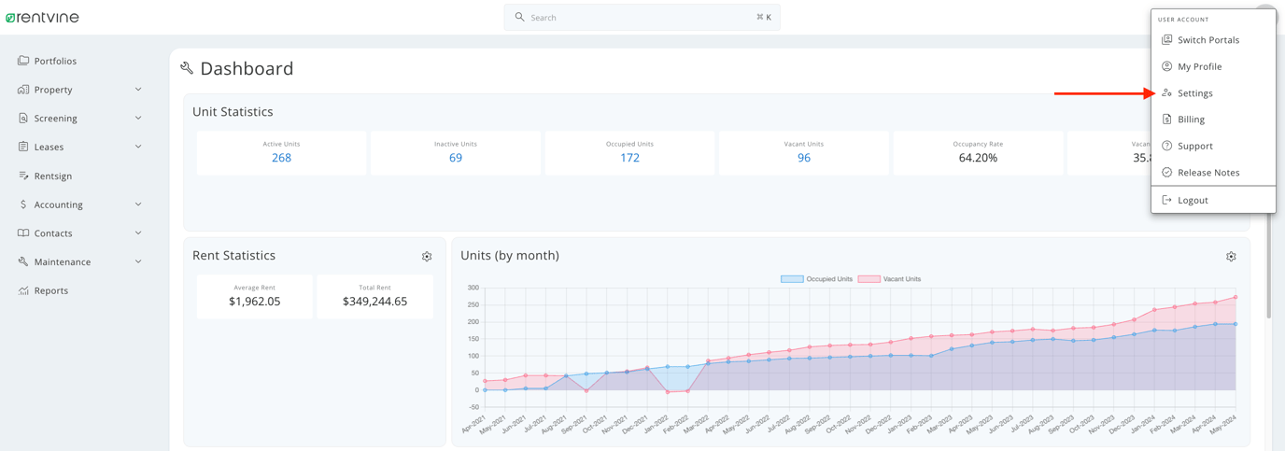Click the Portfolios folder icon in sidebar

[x=23, y=61]
